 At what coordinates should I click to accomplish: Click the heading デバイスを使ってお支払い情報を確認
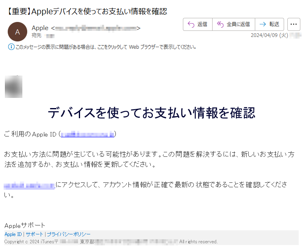[x=152, y=113]
